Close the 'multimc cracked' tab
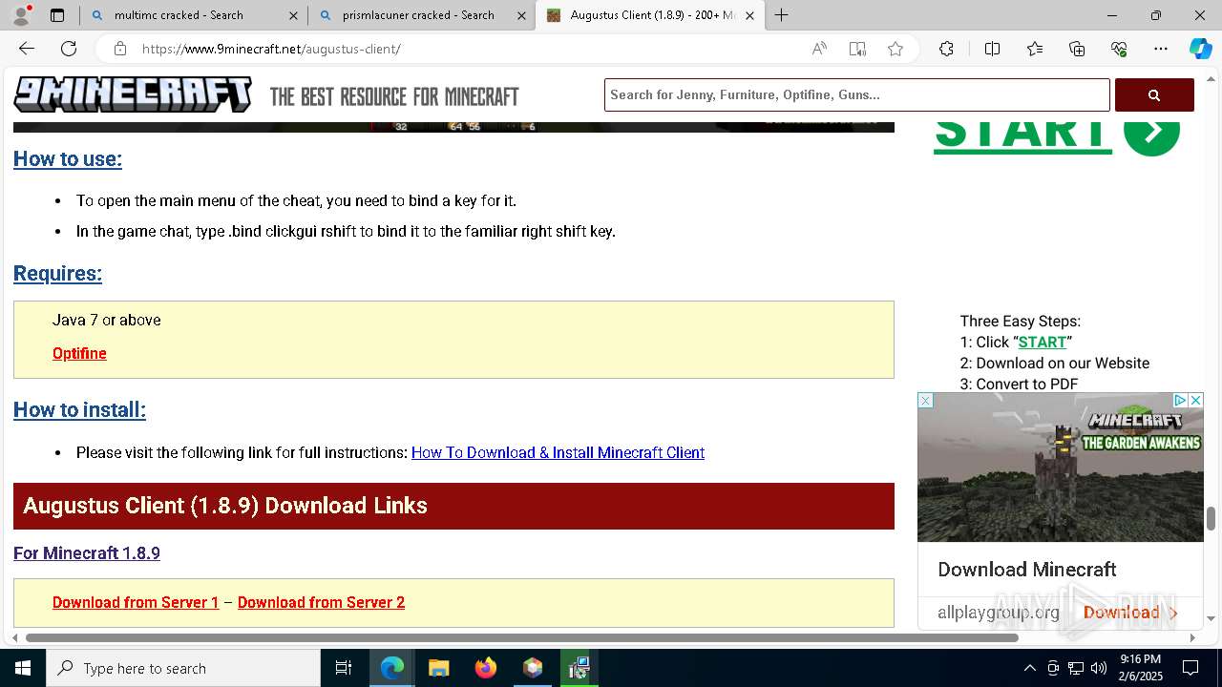The width and height of the screenshot is (1222, 687). tap(293, 15)
